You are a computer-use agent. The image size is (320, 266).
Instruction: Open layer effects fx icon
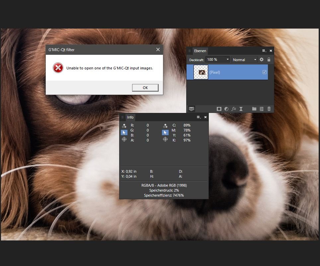(234, 109)
